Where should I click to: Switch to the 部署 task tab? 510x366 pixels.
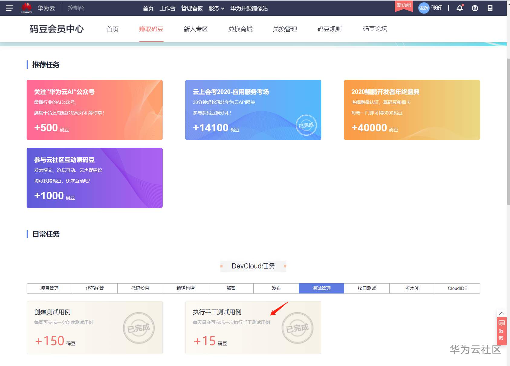tap(231, 288)
